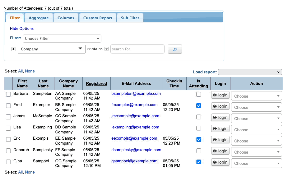Expand the Load report dropdown

[x=250, y=72]
